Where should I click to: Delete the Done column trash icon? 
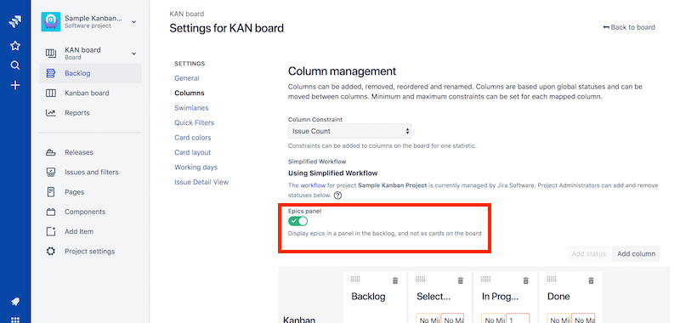click(591, 280)
